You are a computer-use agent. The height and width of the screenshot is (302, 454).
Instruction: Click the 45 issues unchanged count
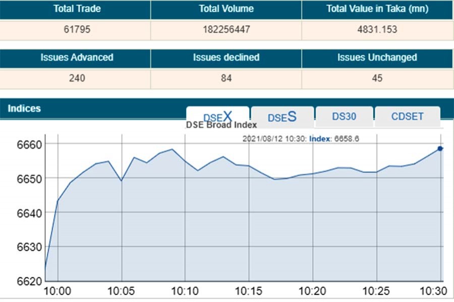[x=377, y=78]
